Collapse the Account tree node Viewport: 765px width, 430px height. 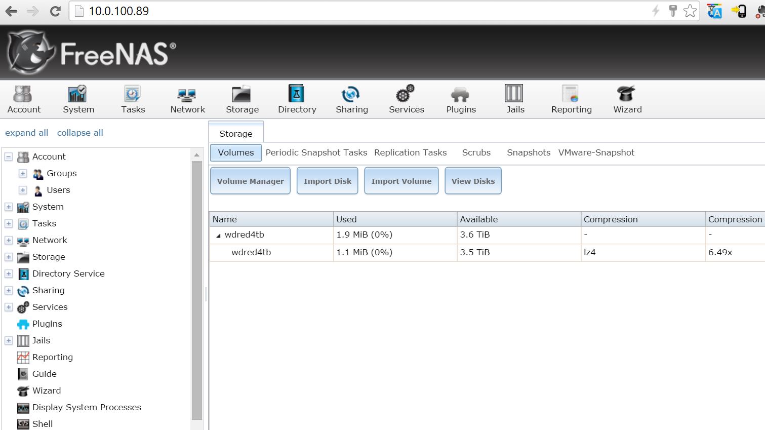click(x=9, y=157)
